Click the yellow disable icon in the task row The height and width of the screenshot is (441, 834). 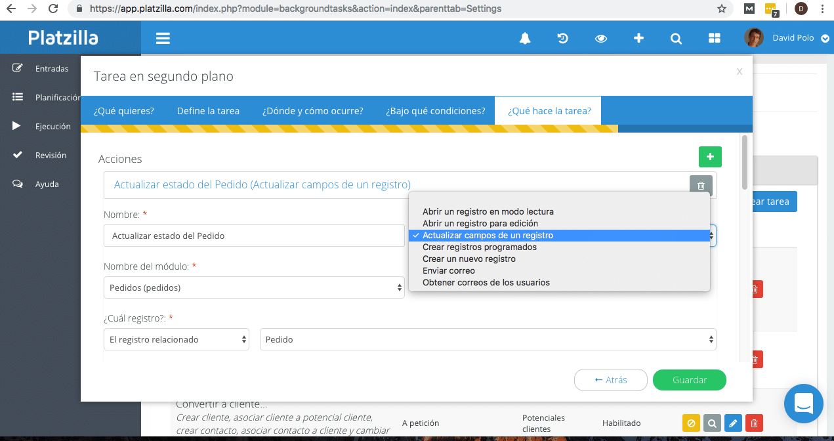692,423
